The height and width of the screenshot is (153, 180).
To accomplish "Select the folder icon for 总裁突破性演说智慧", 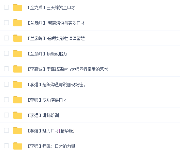I will (18, 38).
